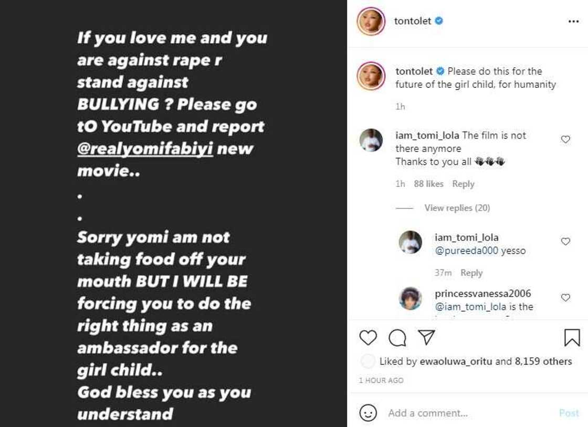This screenshot has width=588, height=427.
Task: Toggle the heart on the @pureeda000 reply
Action: (x=565, y=242)
